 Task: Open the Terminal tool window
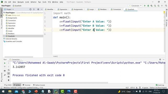click(27, 85)
